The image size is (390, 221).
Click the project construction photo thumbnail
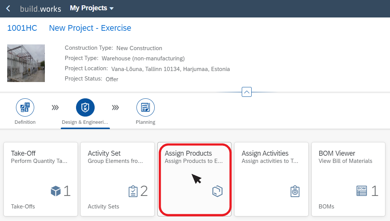point(26,63)
